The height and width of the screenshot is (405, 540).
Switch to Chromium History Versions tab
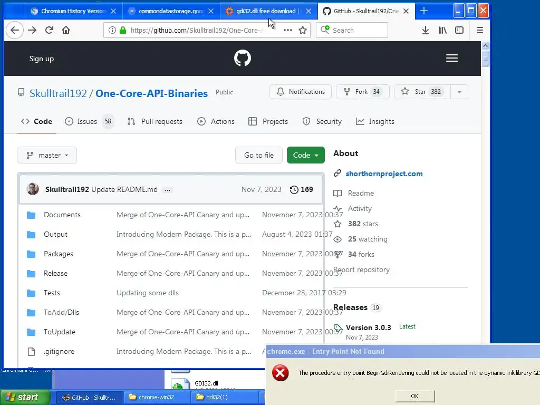pyautogui.click(x=73, y=11)
